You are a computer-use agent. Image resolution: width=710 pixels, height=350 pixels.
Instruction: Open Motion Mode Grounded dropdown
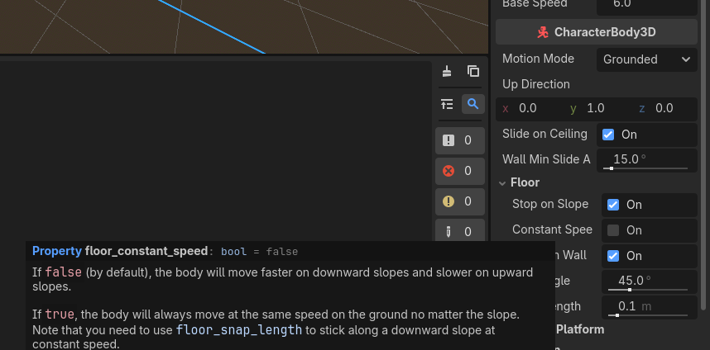(646, 59)
